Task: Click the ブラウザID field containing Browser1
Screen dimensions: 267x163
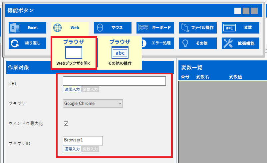Action: tap(83, 140)
